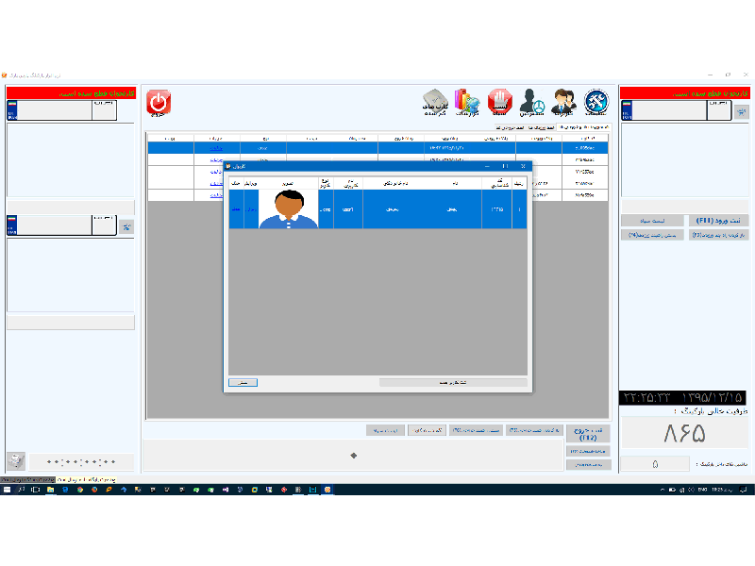Select the first highlighted row in main table

[377, 148]
